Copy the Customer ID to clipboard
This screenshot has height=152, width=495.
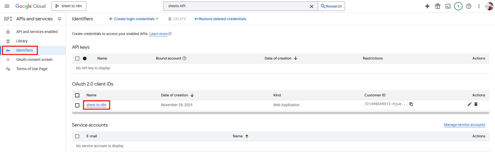coord(411,104)
